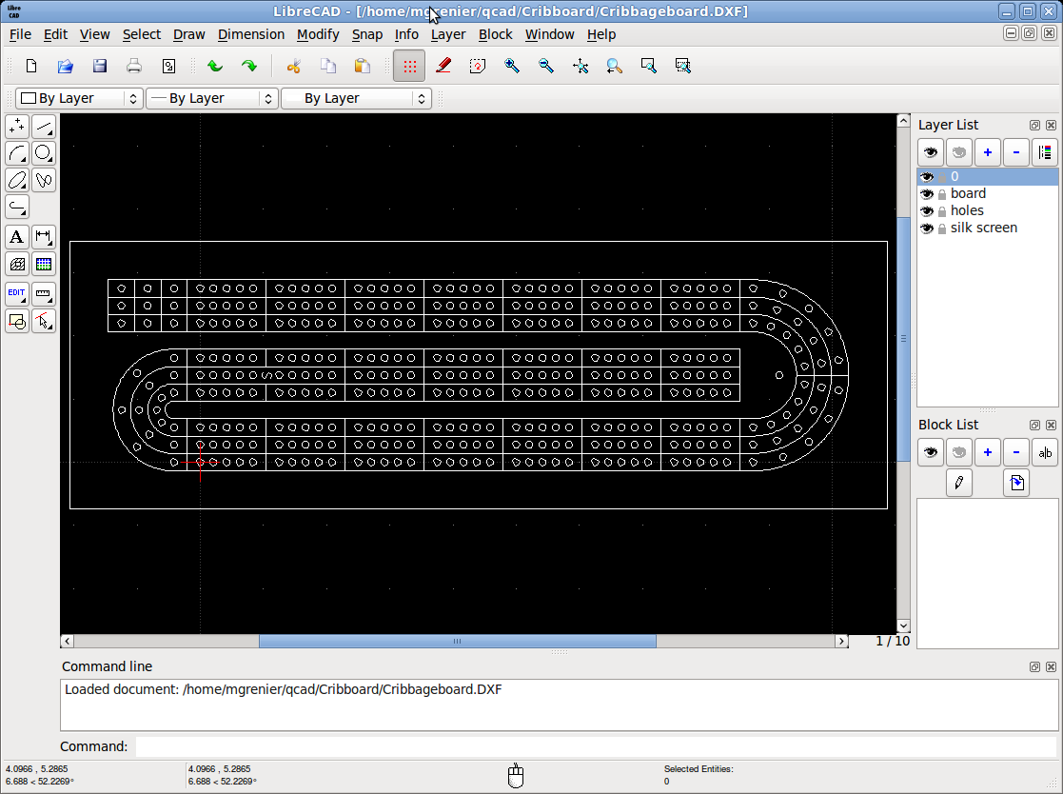Add a new layer with the plus button
Image resolution: width=1063 pixels, height=794 pixels.
pos(987,152)
